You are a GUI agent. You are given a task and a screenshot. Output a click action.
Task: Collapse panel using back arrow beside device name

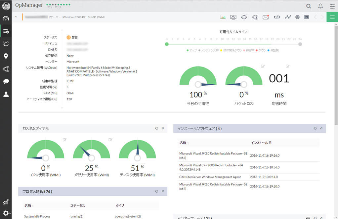[x=16, y=17]
